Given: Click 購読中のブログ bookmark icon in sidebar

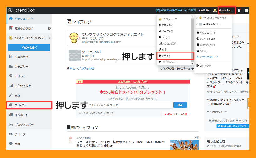Looking at the screenshot, I should click(x=11, y=28).
